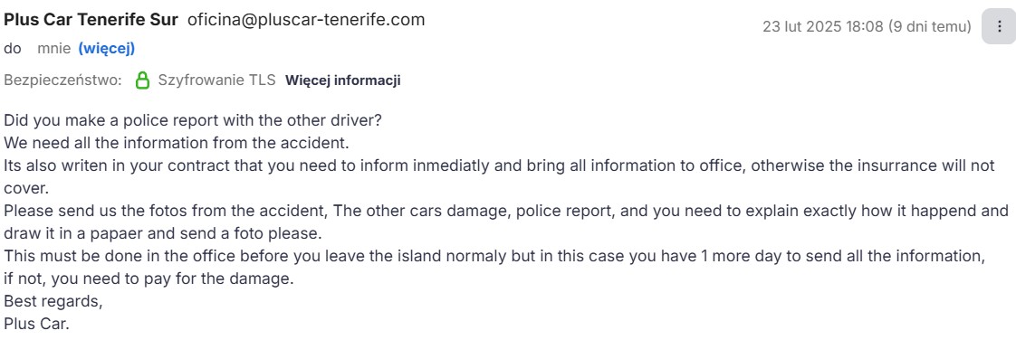Click the green TLS padlock icon
Image resolution: width=1016 pixels, height=340 pixels.
coord(142,80)
